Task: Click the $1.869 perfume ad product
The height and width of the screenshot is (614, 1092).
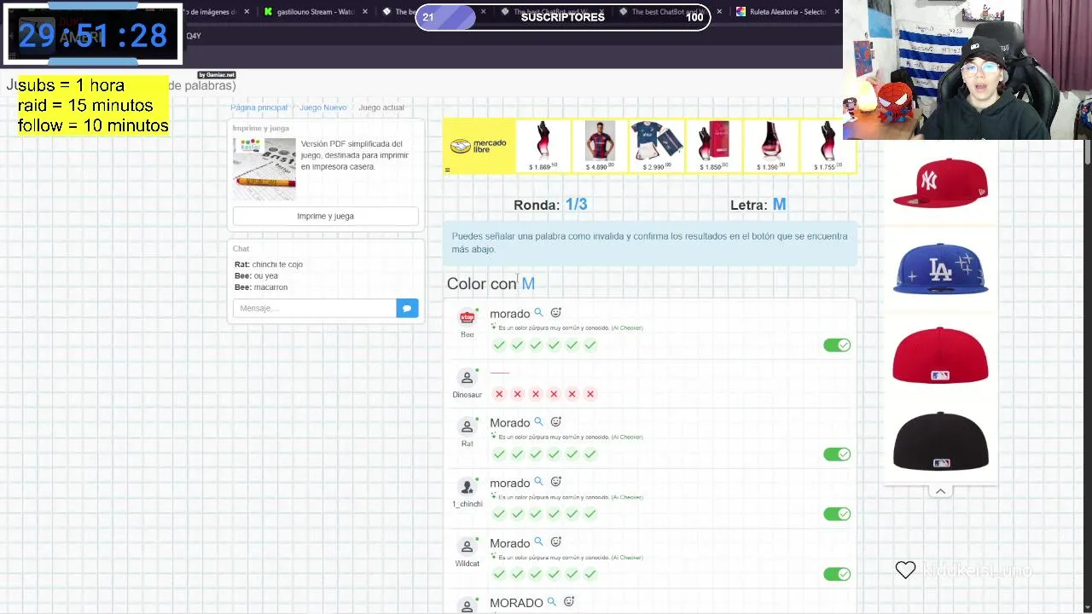Action: pyautogui.click(x=543, y=146)
